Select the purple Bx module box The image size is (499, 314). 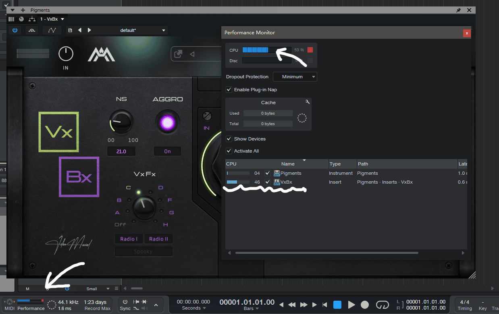click(x=79, y=177)
